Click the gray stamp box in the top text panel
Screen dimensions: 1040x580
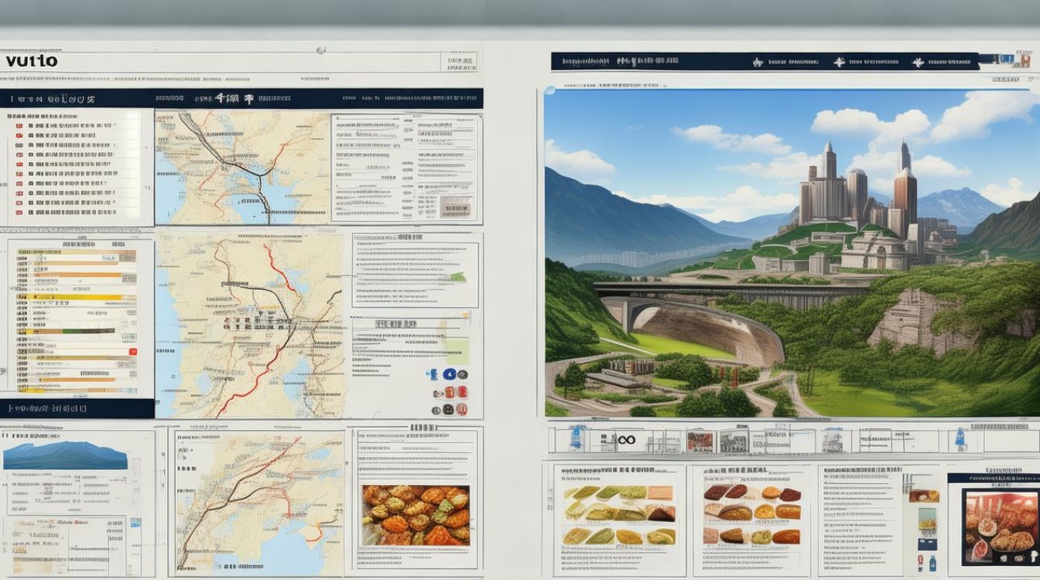(455, 206)
